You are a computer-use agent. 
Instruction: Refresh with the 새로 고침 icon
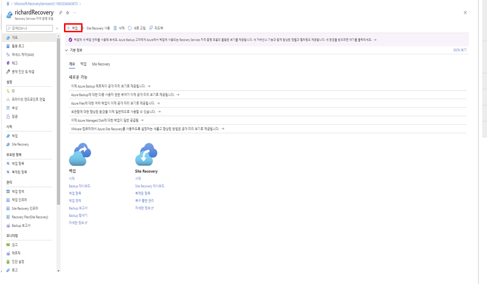tap(130, 28)
